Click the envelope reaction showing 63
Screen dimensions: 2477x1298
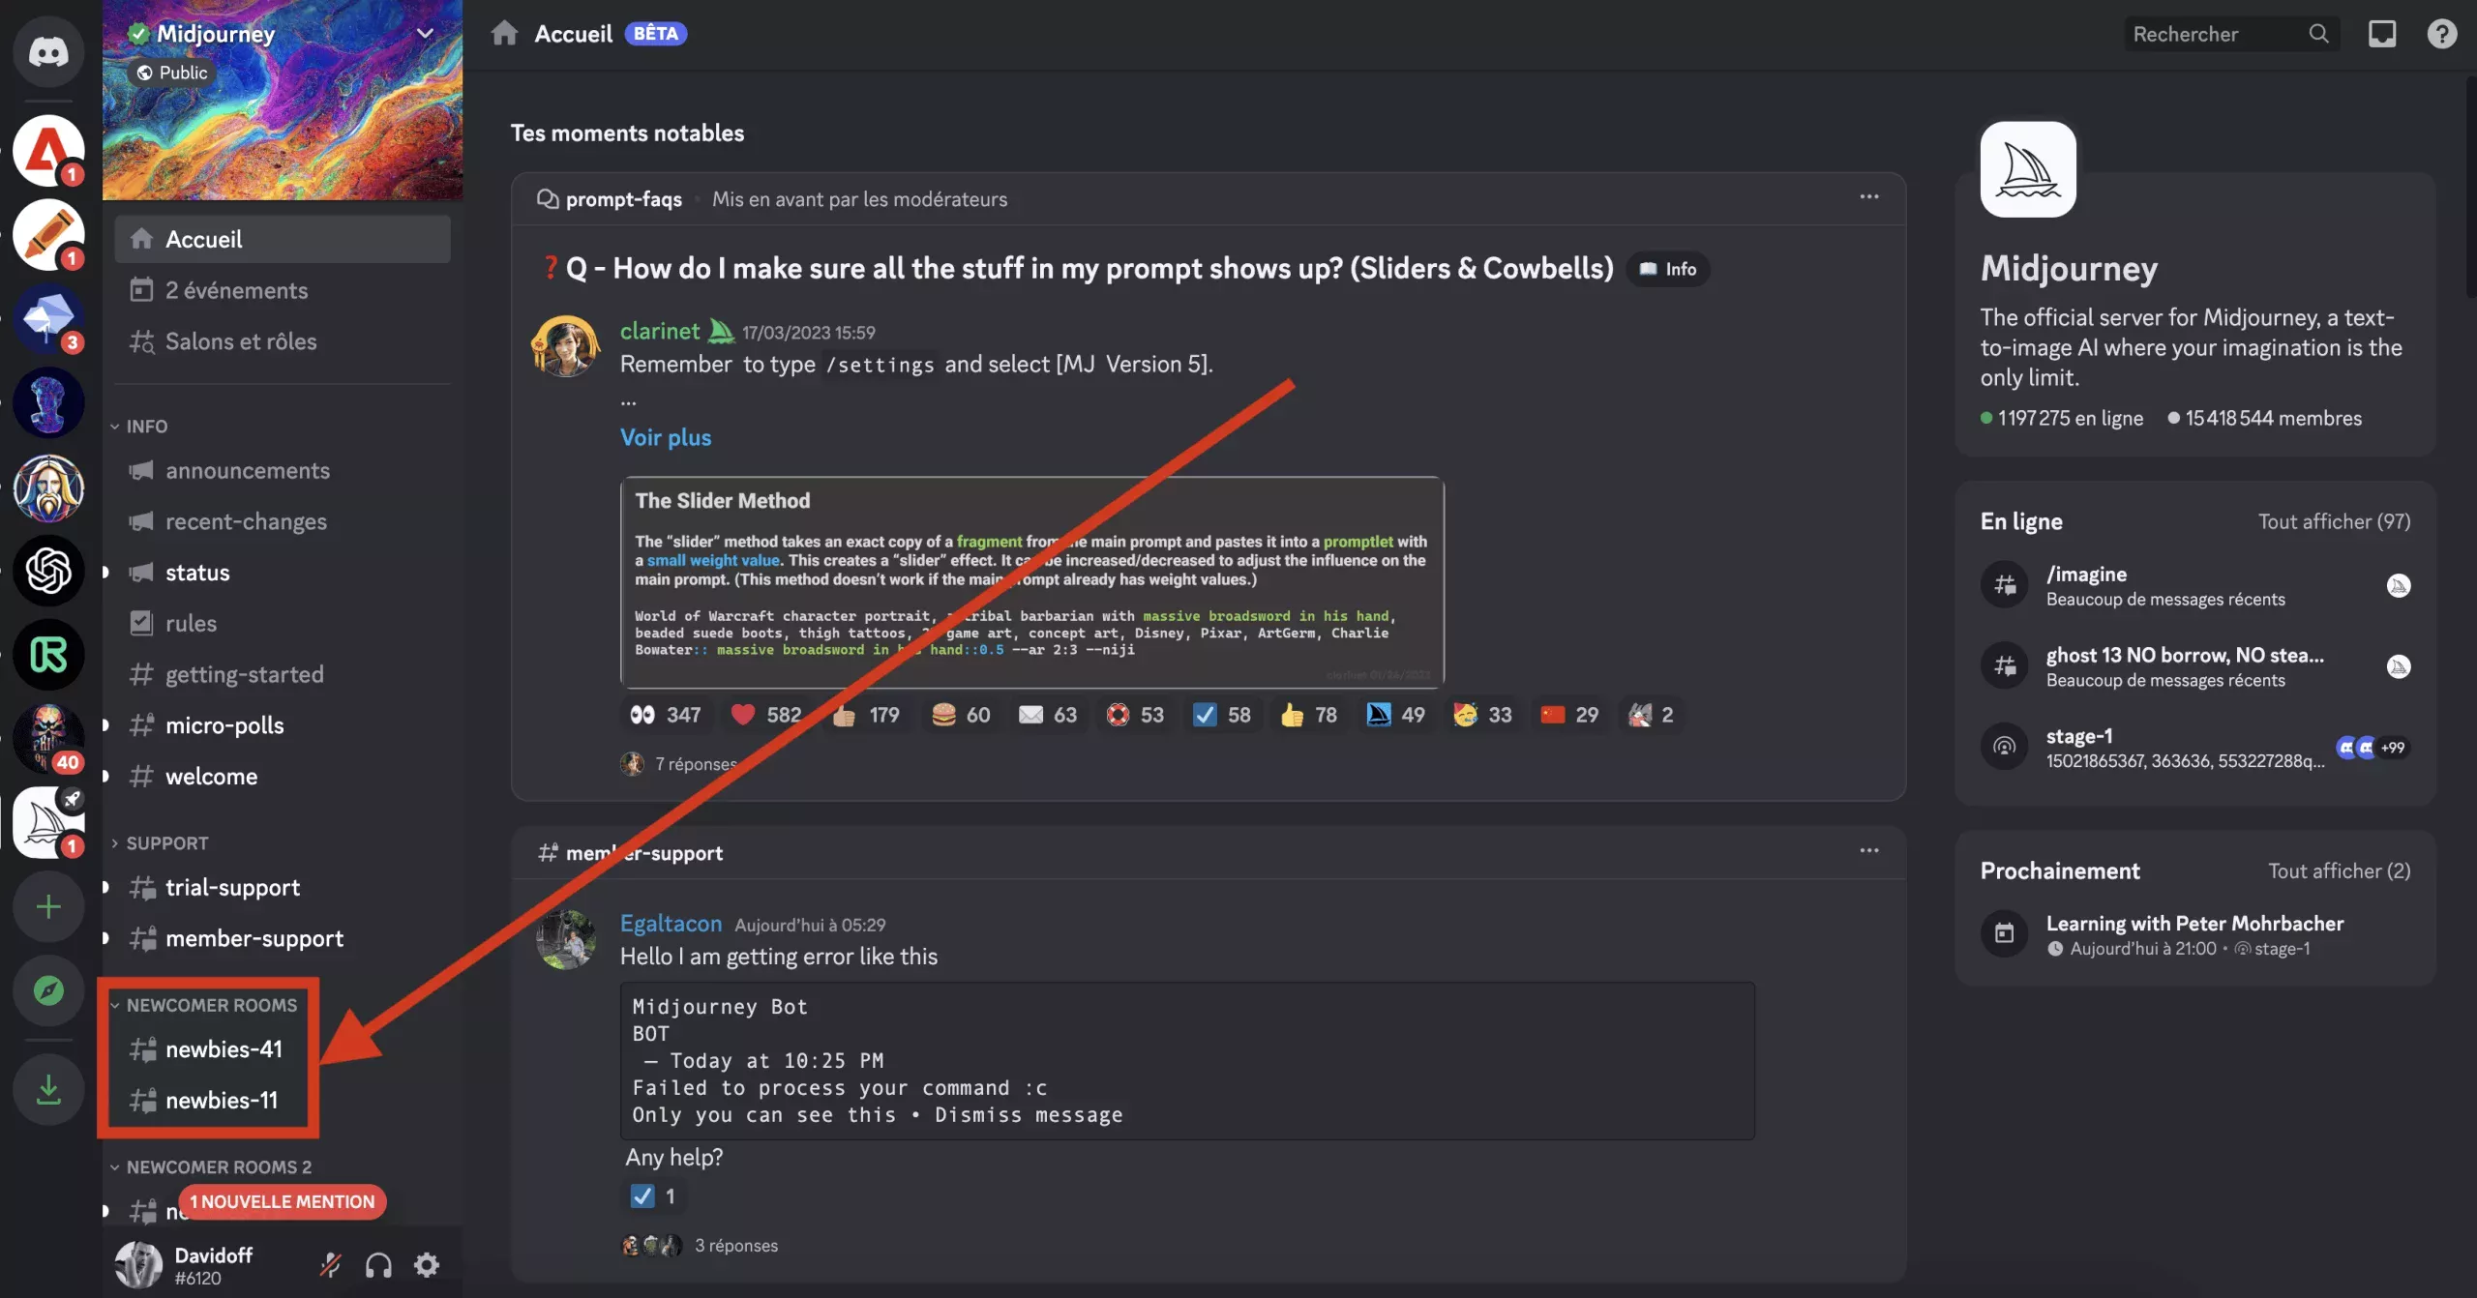(1048, 715)
